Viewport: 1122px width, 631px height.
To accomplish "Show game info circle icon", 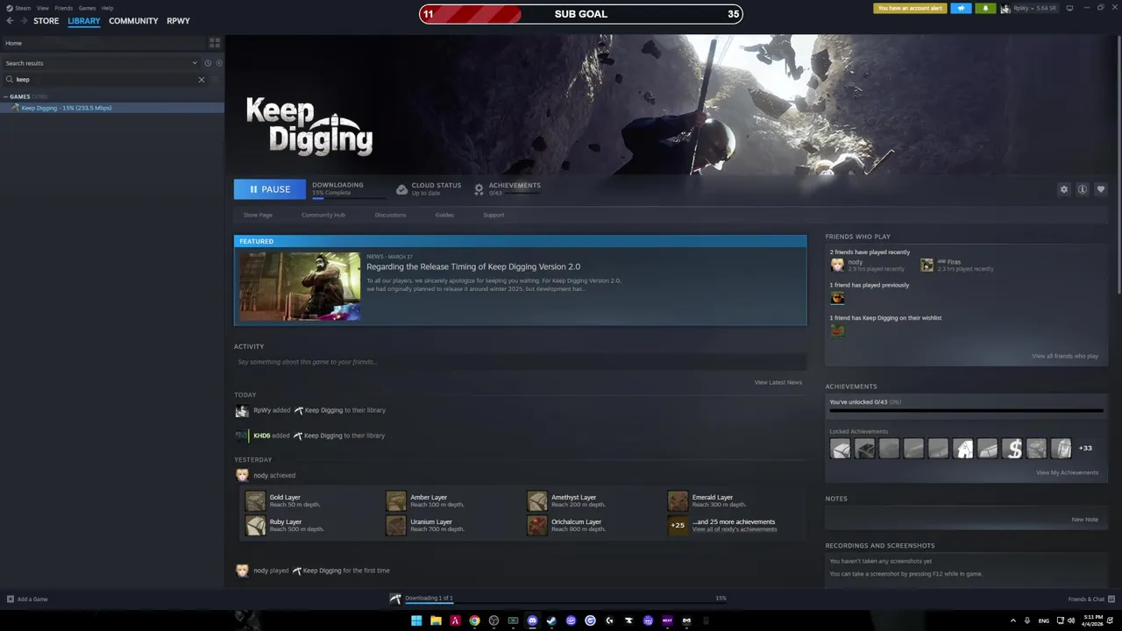I will 1083,189.
